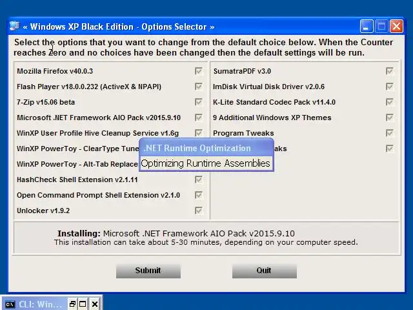The height and width of the screenshot is (310, 413).
Task: Click the Options Selector title bar text
Action: click(x=119, y=26)
